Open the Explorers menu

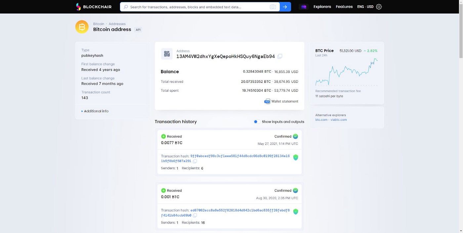coord(322,7)
